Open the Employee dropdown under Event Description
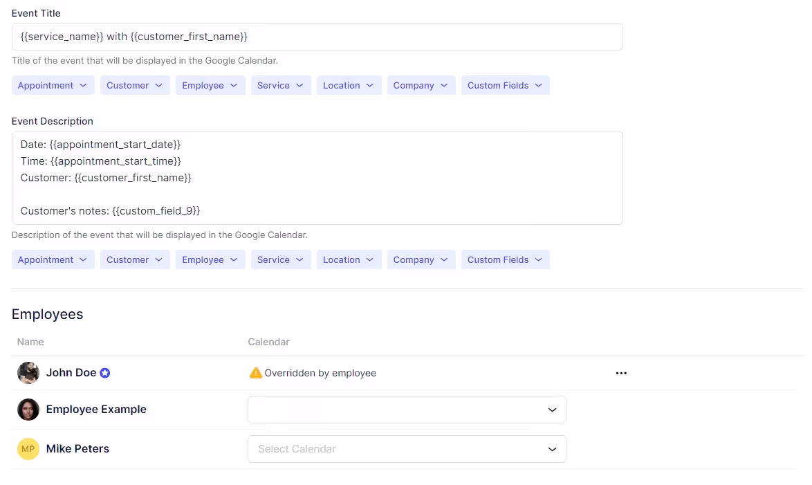 pos(210,259)
